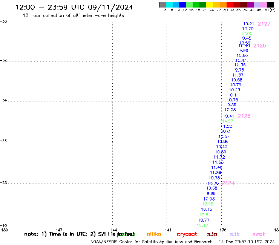Click the 70 (ft) label on color scale
This screenshot has width=279, height=245.
[270, 10]
